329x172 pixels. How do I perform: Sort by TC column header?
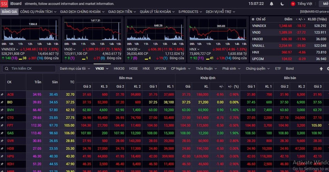click(x=72, y=82)
